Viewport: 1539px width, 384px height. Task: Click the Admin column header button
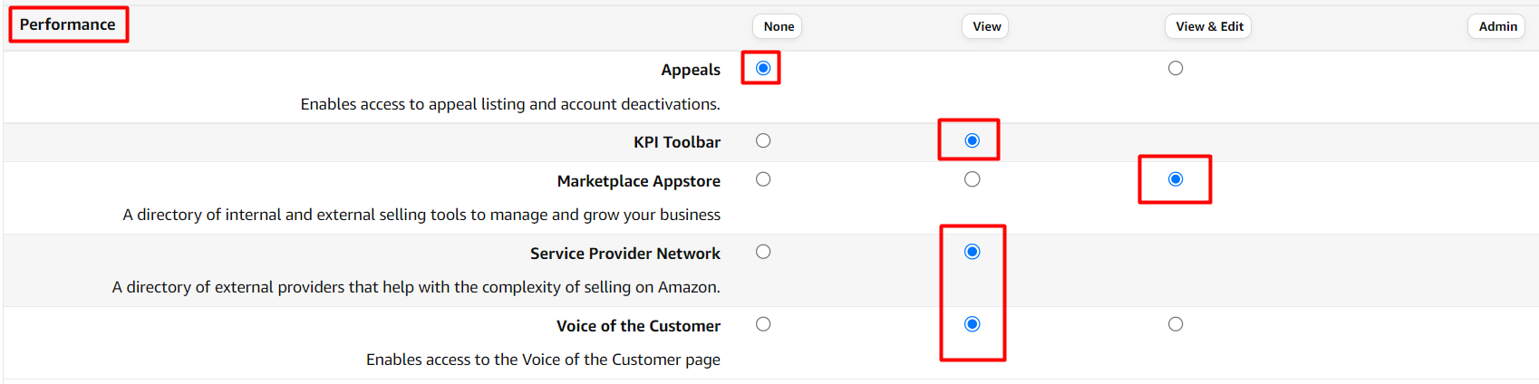point(1497,26)
